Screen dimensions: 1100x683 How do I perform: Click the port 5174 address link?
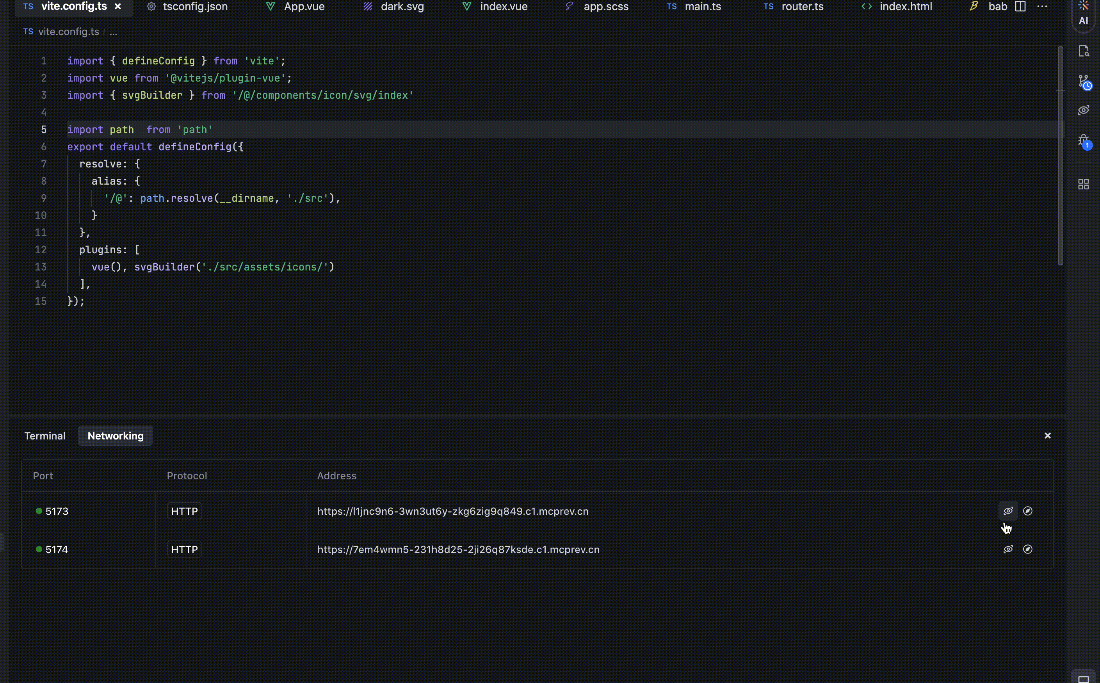click(458, 549)
